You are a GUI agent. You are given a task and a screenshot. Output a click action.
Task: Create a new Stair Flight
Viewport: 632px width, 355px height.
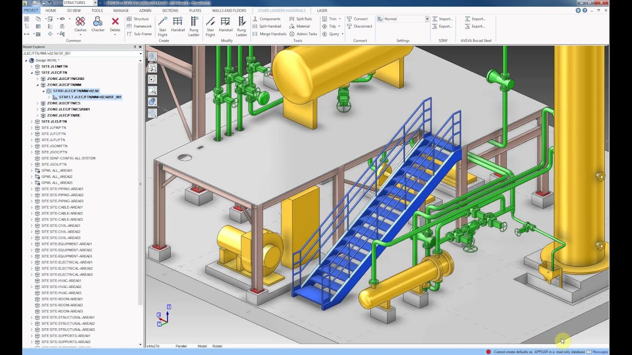(162, 26)
